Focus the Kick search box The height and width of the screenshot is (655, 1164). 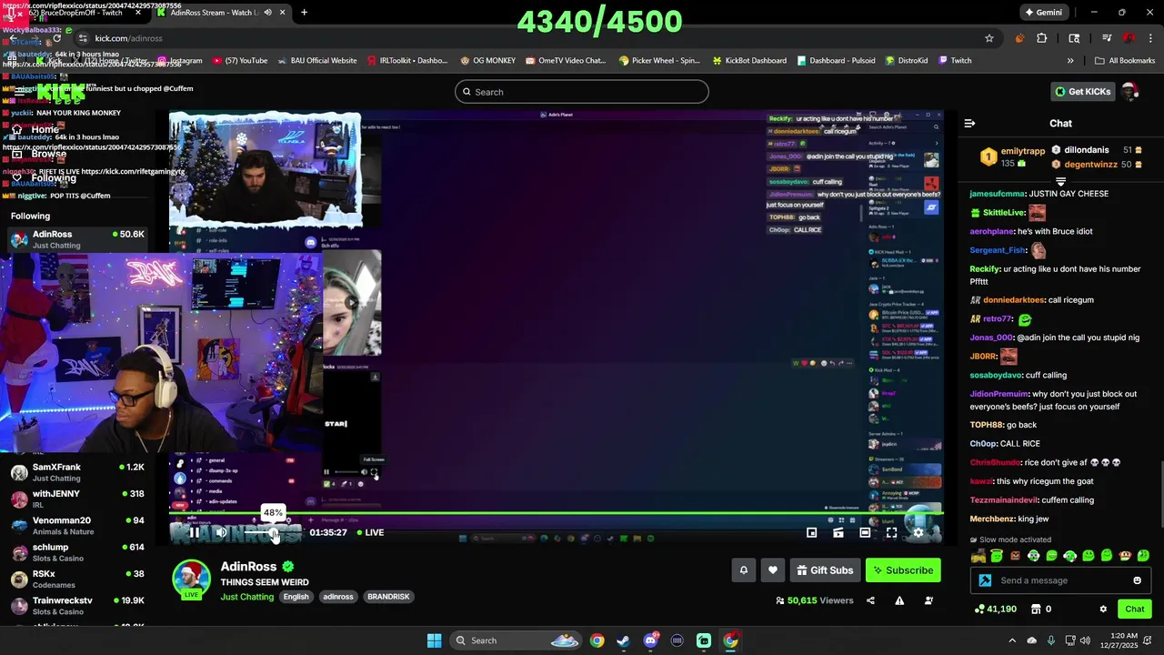582,92
